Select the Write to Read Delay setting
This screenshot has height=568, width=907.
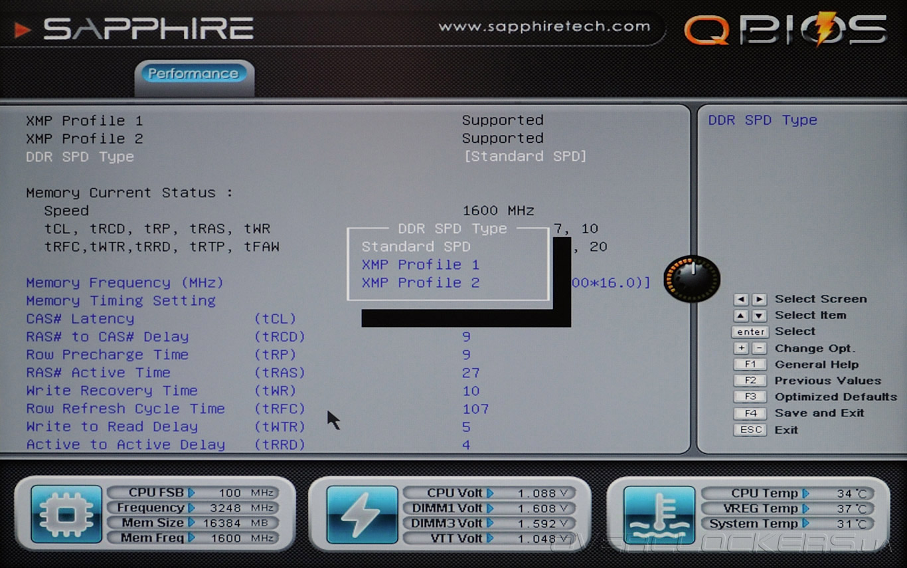pyautogui.click(x=166, y=426)
